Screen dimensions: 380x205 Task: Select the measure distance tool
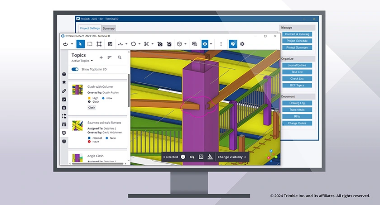click(x=120, y=44)
